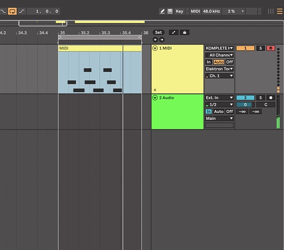This screenshot has height=250, width=284.
Task: Toggle the arrangement Loop switch
Action: click(13, 11)
